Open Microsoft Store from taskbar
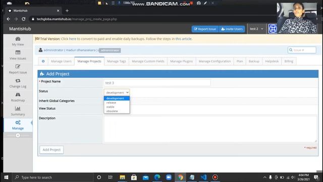Image resolution: width=323 pixels, height=182 pixels. tap(134, 177)
